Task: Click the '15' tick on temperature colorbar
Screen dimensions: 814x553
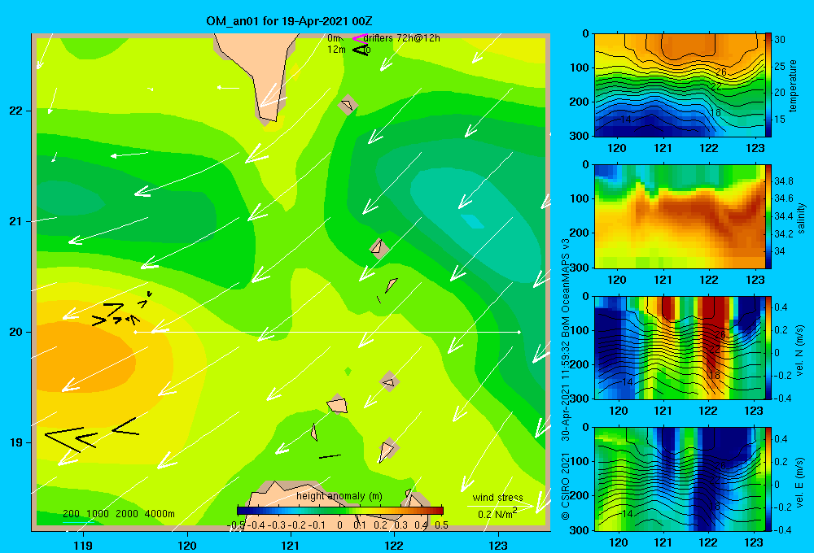Action: click(x=780, y=120)
